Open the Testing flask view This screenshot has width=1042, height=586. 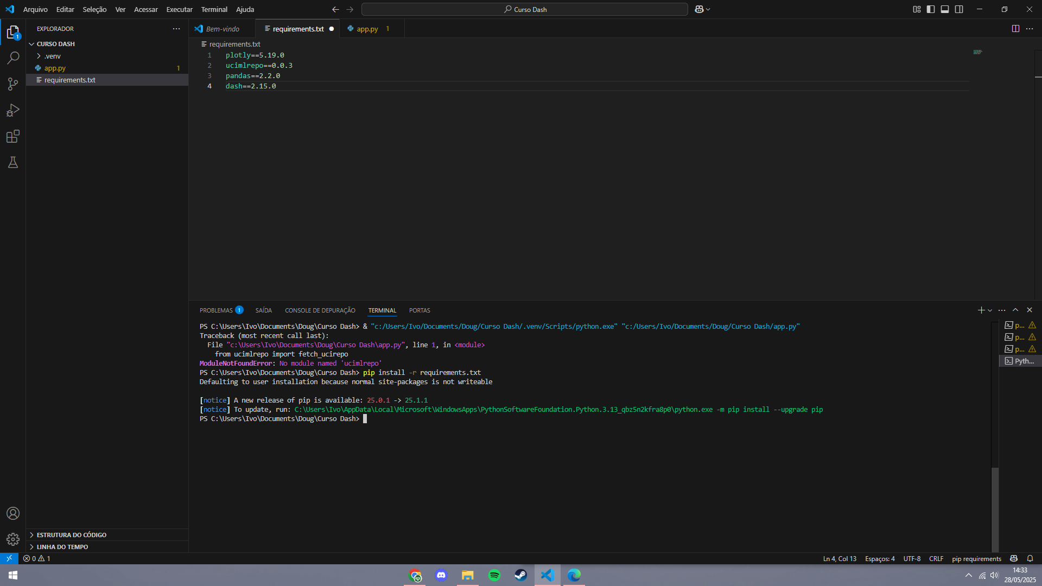pos(13,162)
